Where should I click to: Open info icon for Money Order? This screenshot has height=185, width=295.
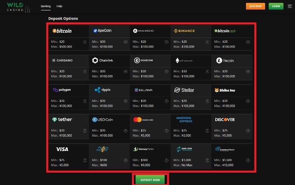[167, 160]
